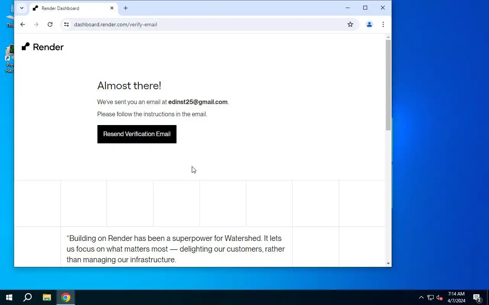Show hidden system tray icons

pyautogui.click(x=421, y=297)
